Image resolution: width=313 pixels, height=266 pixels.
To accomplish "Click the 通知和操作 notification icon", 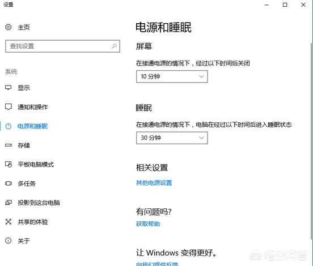I will point(9,107).
